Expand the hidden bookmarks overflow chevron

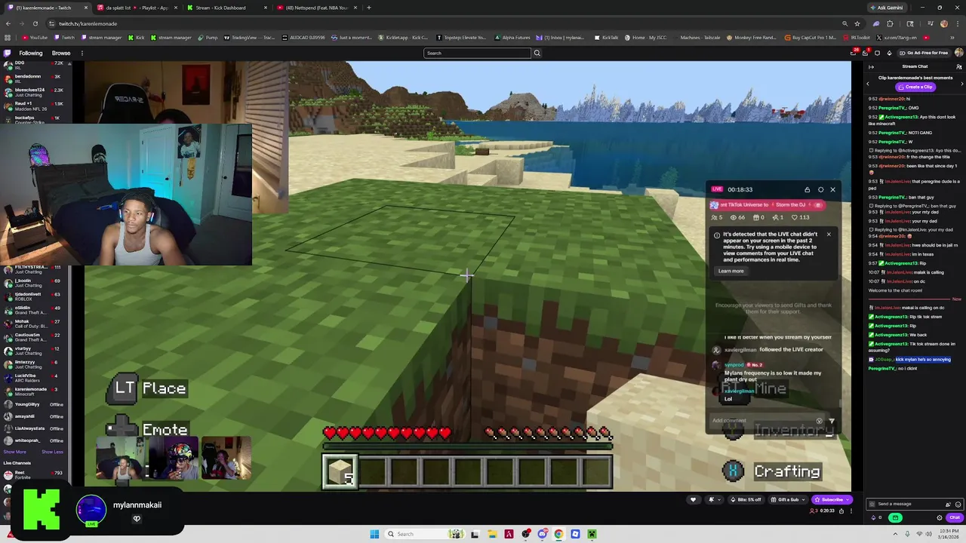pyautogui.click(x=952, y=37)
